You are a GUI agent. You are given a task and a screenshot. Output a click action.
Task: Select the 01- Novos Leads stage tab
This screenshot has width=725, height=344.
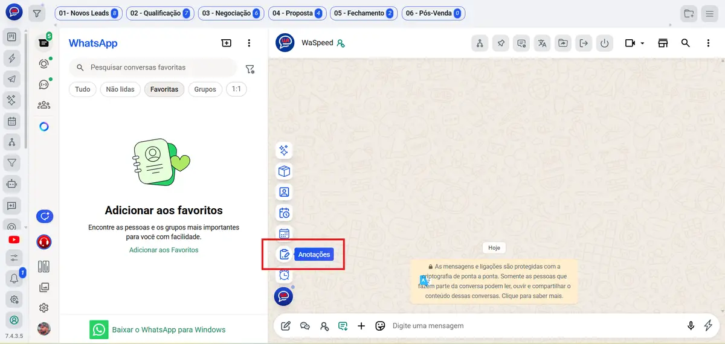(88, 13)
